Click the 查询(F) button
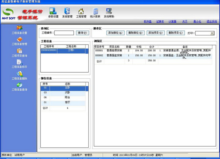 (82, 33)
